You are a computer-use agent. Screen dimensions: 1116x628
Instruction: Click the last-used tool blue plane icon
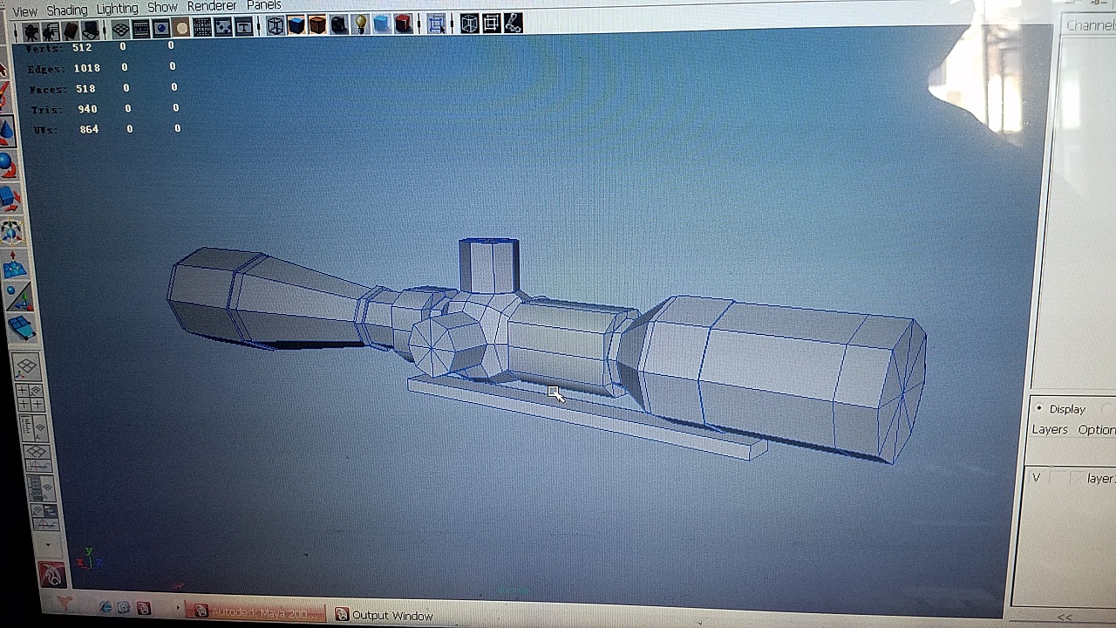[x=23, y=329]
